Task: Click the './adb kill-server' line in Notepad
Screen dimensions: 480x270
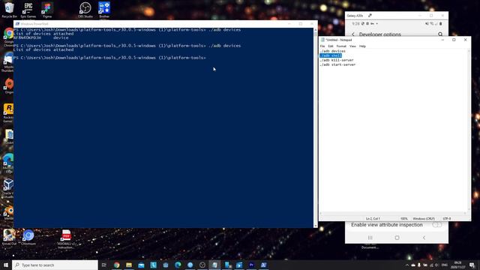Action: click(337, 60)
